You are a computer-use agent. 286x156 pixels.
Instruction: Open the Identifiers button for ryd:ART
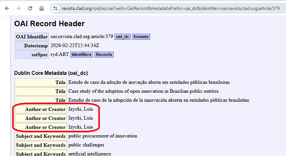pos(81,55)
